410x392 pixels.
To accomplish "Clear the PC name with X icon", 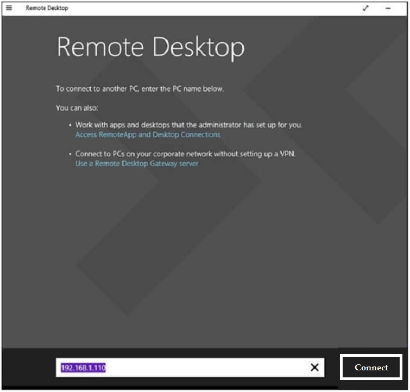I will (314, 368).
